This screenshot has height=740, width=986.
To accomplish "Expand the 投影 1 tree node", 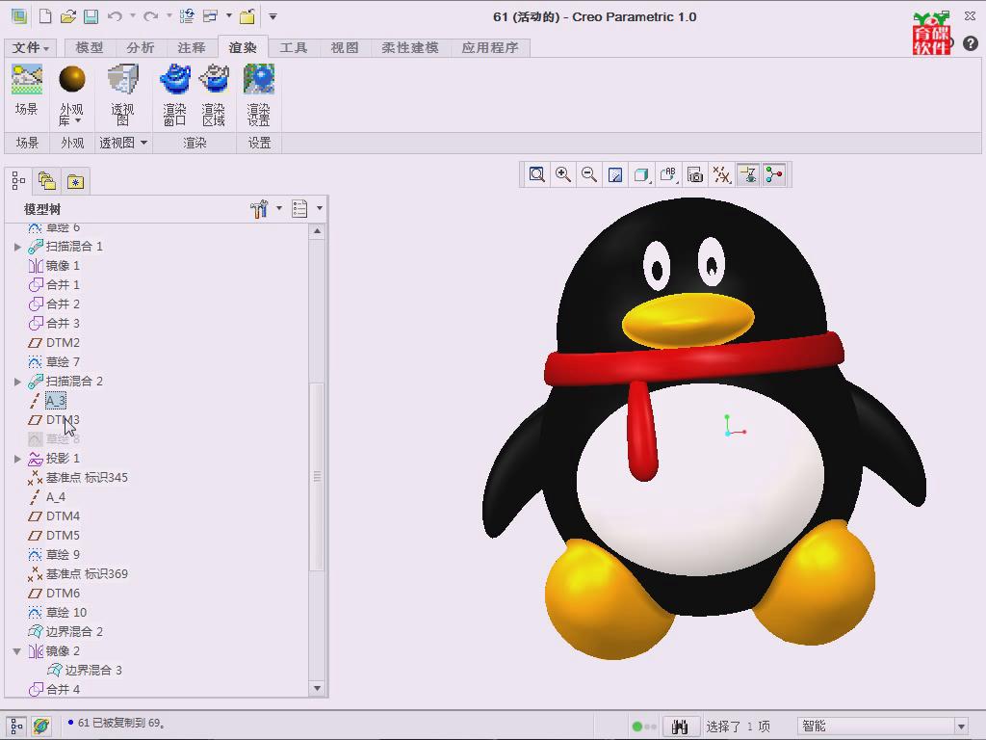I will point(17,459).
